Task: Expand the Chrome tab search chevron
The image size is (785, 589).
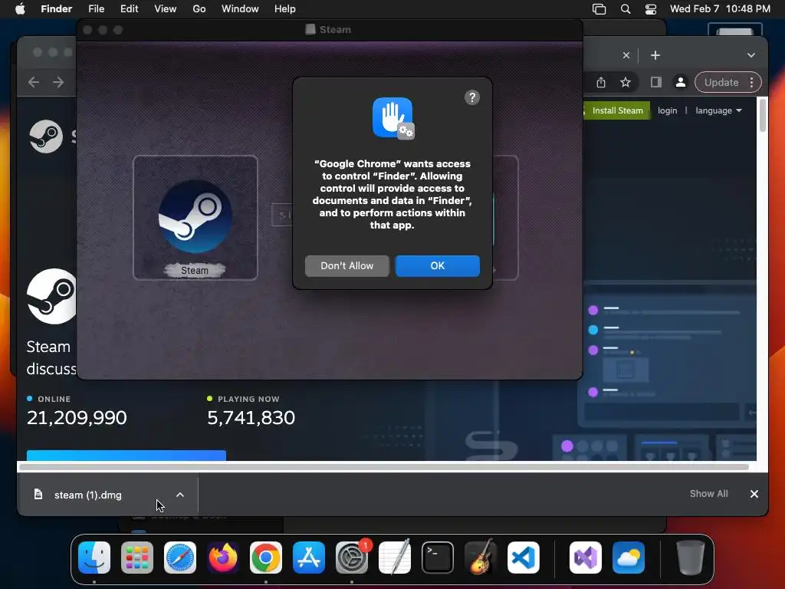Action: (751, 55)
